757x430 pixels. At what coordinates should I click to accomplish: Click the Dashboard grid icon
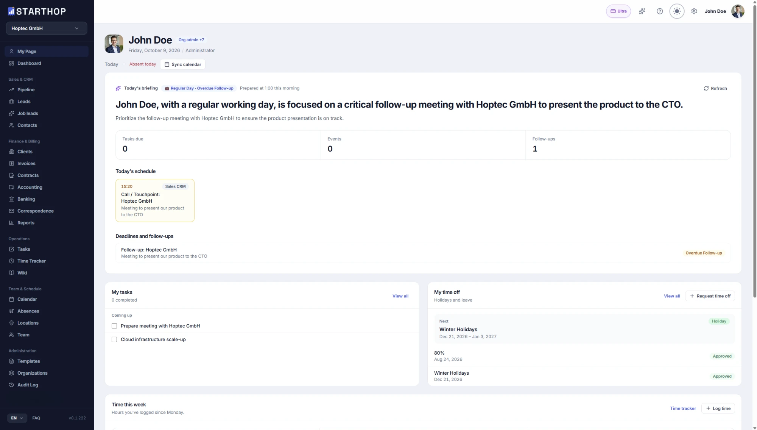click(11, 63)
